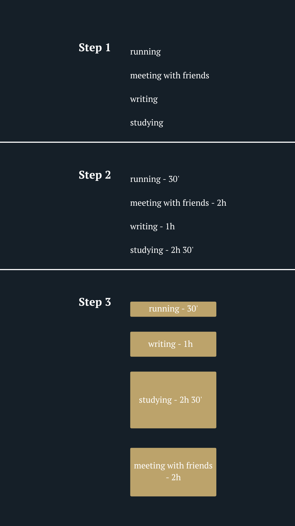Click "studying - 2h 30'" text in Step 2
This screenshot has width=295, height=526.
(x=161, y=250)
